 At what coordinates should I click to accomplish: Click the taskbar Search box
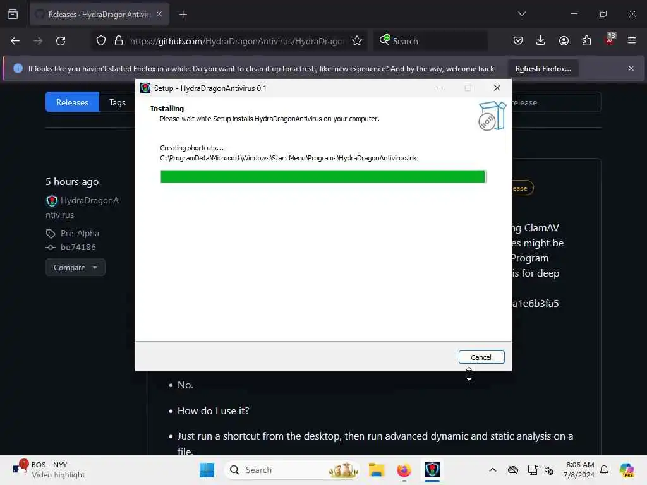(291, 470)
